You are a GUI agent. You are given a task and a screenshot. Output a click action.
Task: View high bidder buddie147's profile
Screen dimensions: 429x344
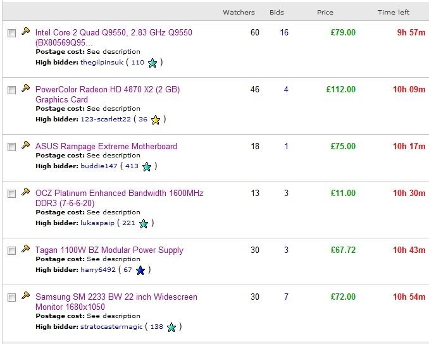[99, 166]
